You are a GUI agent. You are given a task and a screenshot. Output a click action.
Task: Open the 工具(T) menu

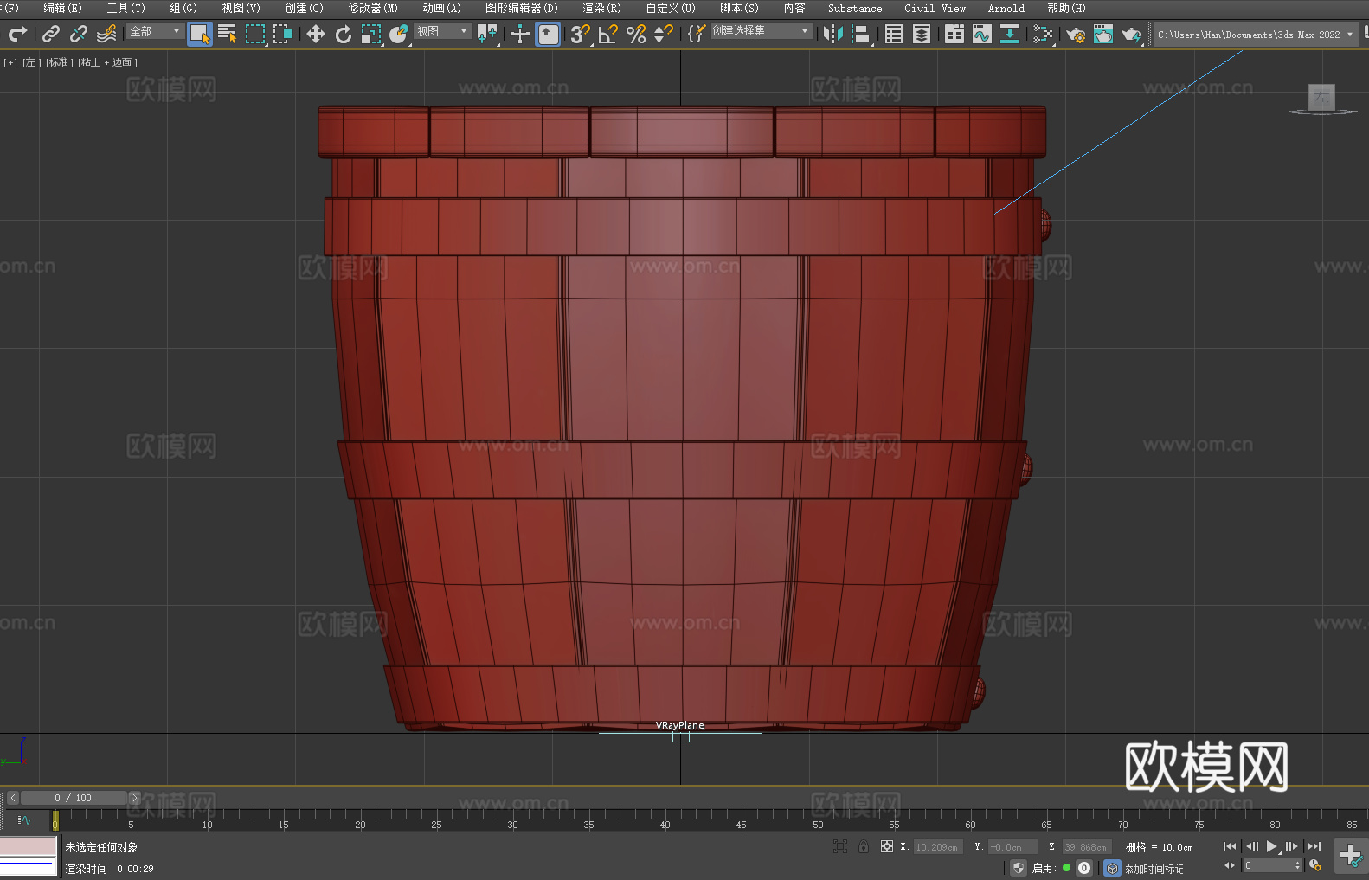tap(125, 8)
